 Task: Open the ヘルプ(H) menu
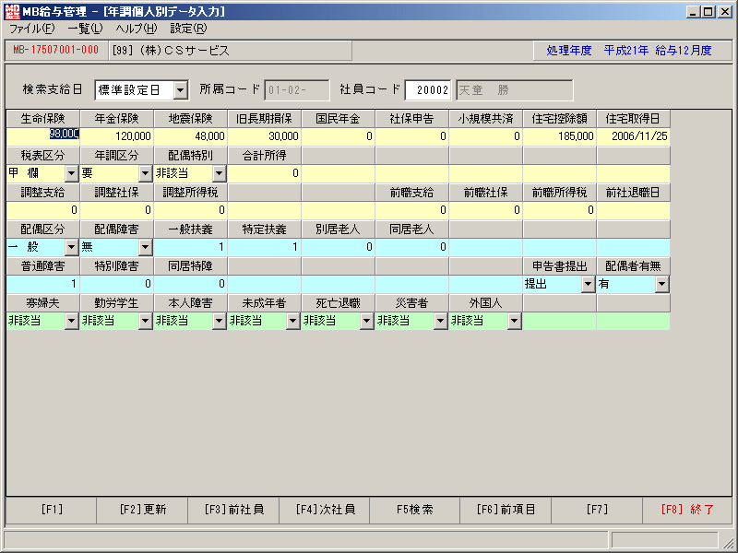click(137, 29)
